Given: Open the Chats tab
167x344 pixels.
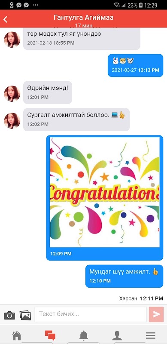Looking at the screenshot, I should 50,336.
